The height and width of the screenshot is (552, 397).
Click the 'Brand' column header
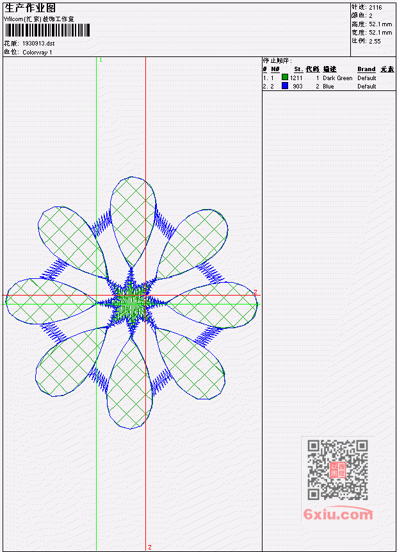(x=366, y=69)
